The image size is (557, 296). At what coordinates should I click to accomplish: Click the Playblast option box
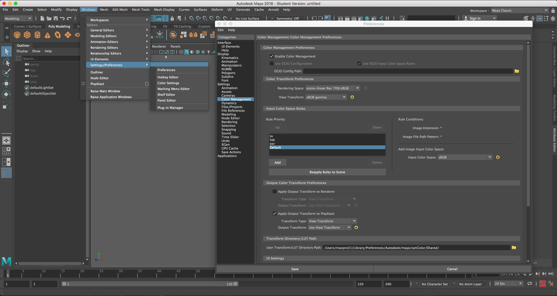pos(147,84)
